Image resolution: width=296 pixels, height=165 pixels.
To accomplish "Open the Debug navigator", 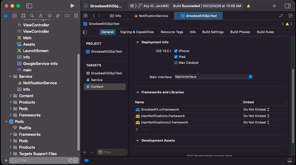I will (58, 16).
